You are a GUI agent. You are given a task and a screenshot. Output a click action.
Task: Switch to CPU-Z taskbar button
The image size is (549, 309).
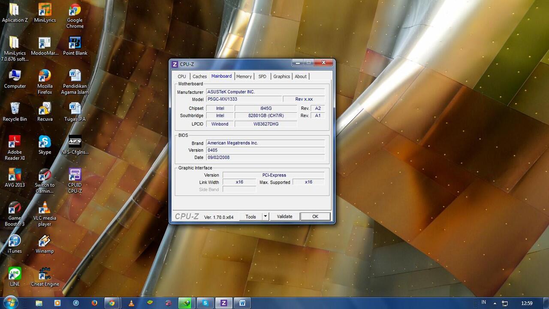223,303
